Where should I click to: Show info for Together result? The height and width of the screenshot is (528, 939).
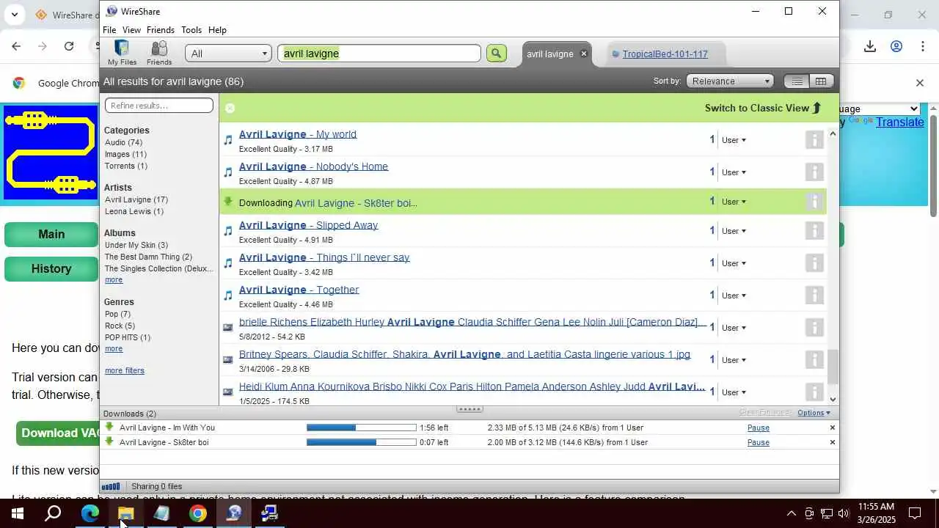pyautogui.click(x=814, y=296)
